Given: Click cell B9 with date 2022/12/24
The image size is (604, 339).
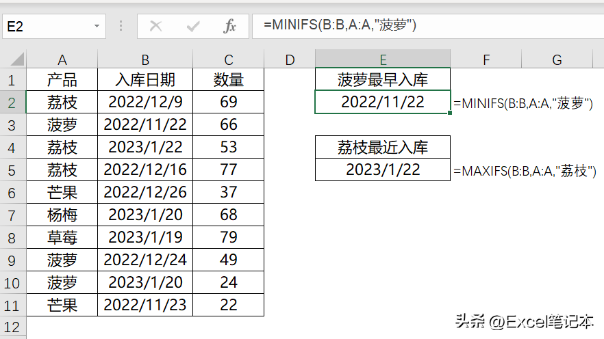Looking at the screenshot, I should (x=145, y=260).
